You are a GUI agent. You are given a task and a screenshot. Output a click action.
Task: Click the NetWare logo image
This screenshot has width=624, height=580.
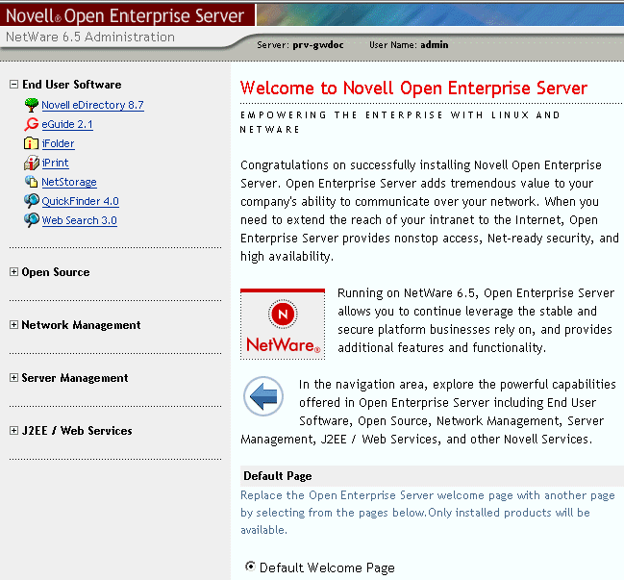pyautogui.click(x=283, y=324)
